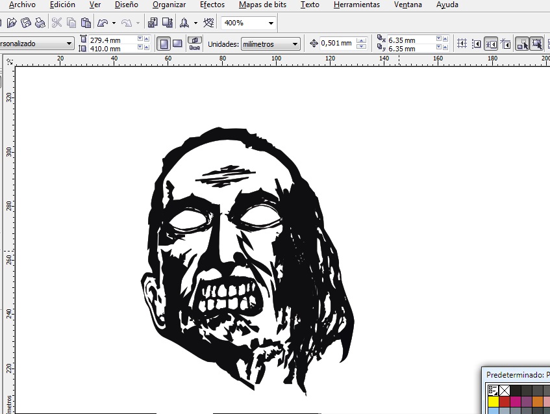550x414 pixels.
Task: Open the Efectos menu
Action: pos(212,5)
